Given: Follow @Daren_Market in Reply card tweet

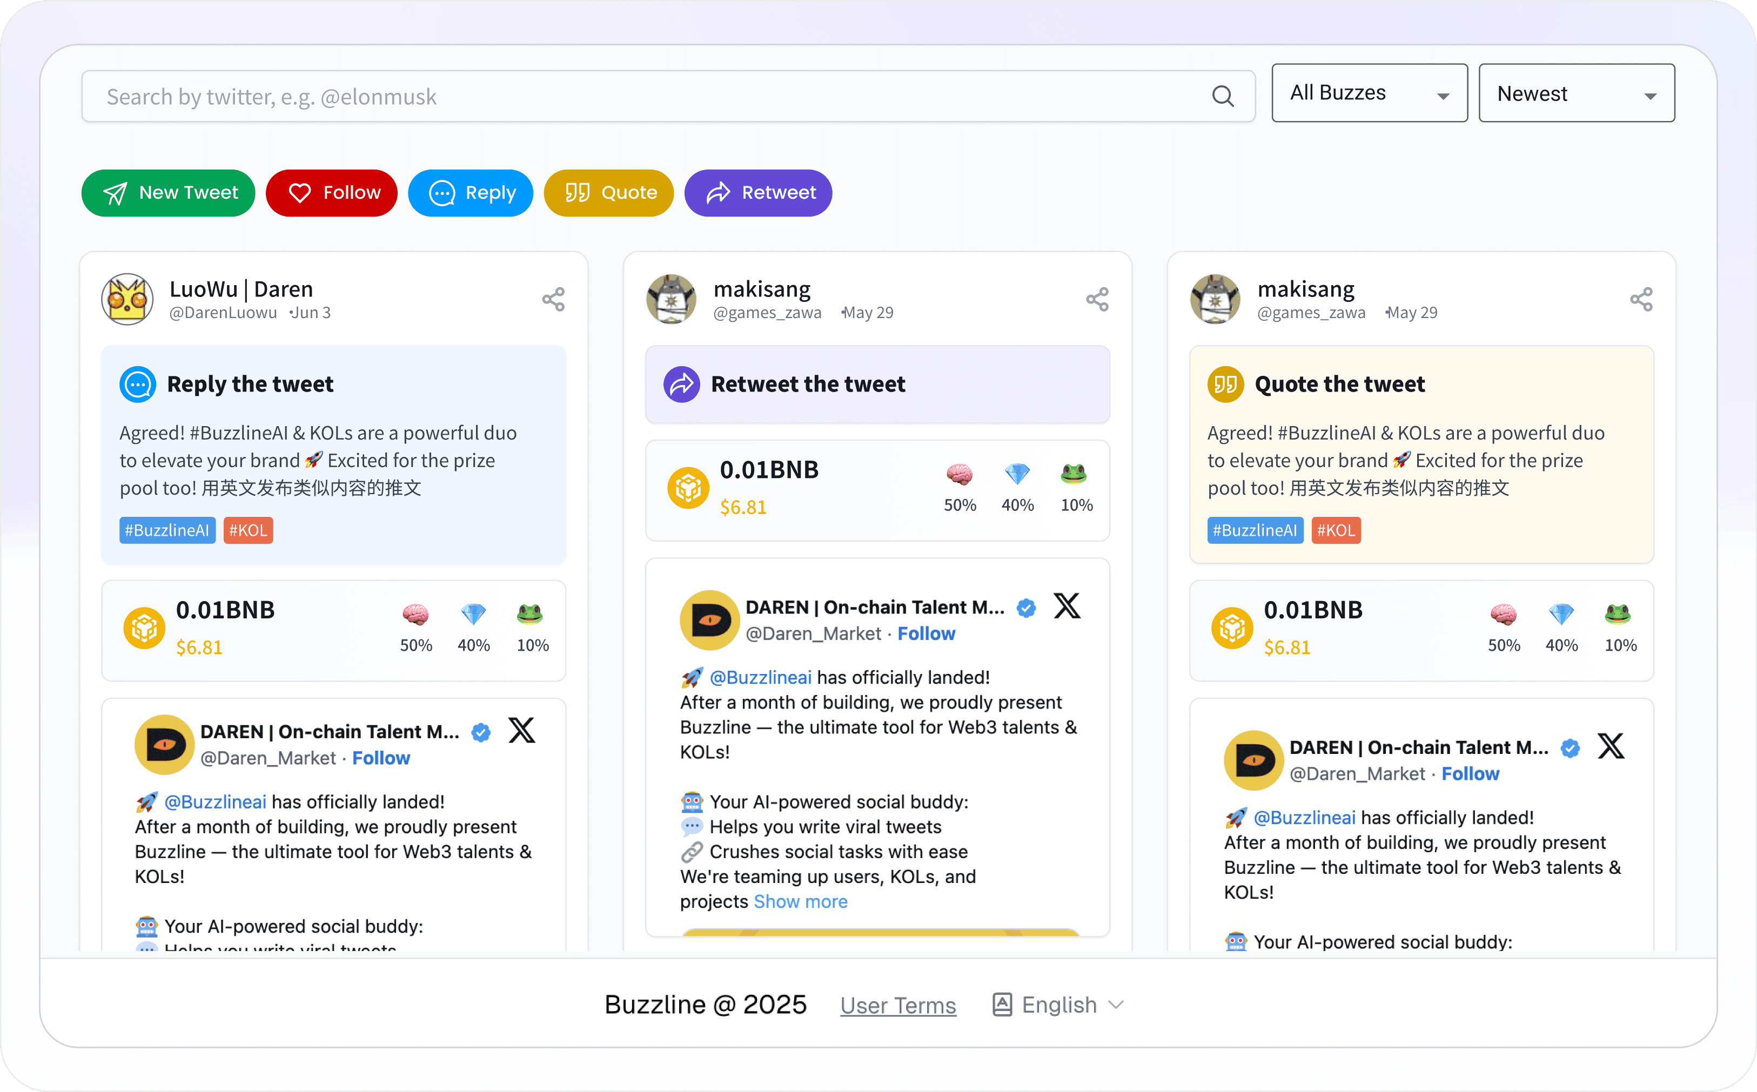Looking at the screenshot, I should (381, 758).
